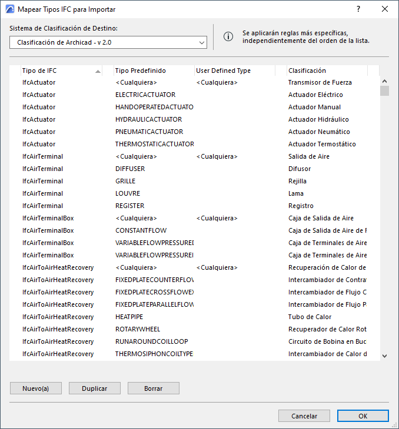Viewport: 399px width, 429px height.
Task: Click the help question mark button
Action: pyautogui.click(x=358, y=9)
